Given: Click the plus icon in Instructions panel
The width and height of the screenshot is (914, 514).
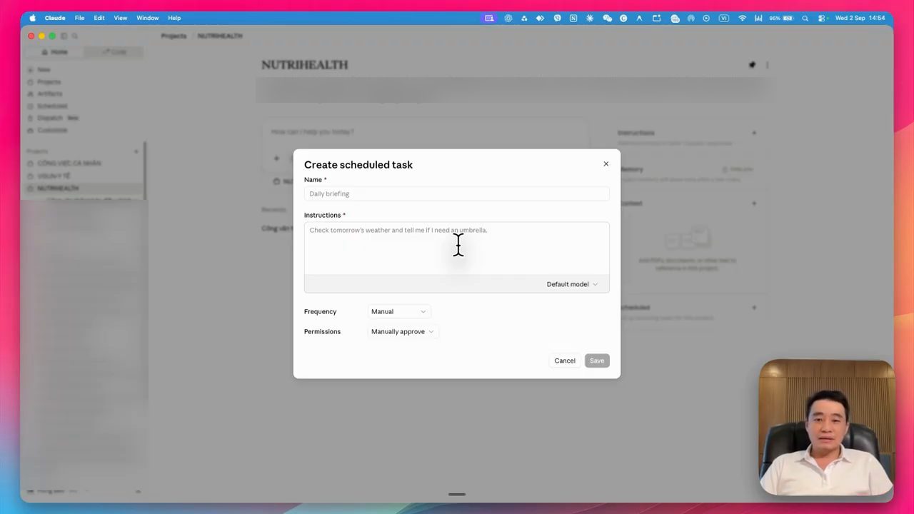Looking at the screenshot, I should pyautogui.click(x=754, y=133).
